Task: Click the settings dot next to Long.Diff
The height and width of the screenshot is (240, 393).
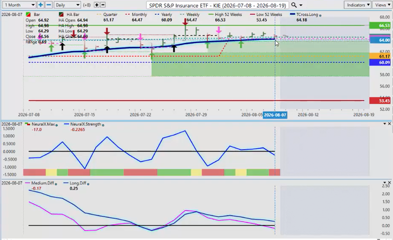Action: coord(88,184)
